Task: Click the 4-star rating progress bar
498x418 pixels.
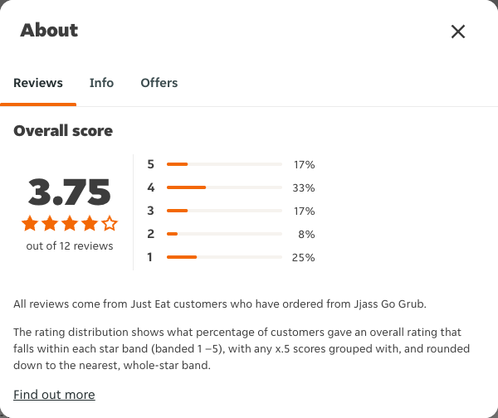Action: coord(224,187)
